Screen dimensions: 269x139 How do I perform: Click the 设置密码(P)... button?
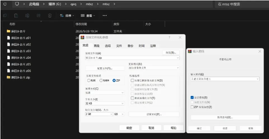click(x=154, y=114)
